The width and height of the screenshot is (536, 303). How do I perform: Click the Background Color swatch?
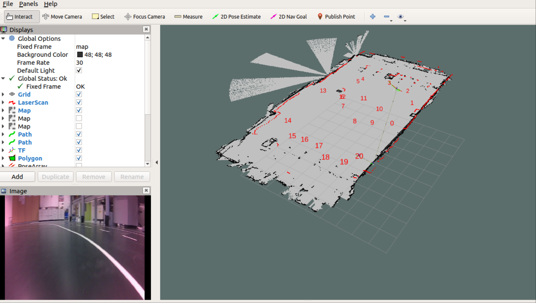[x=80, y=54]
